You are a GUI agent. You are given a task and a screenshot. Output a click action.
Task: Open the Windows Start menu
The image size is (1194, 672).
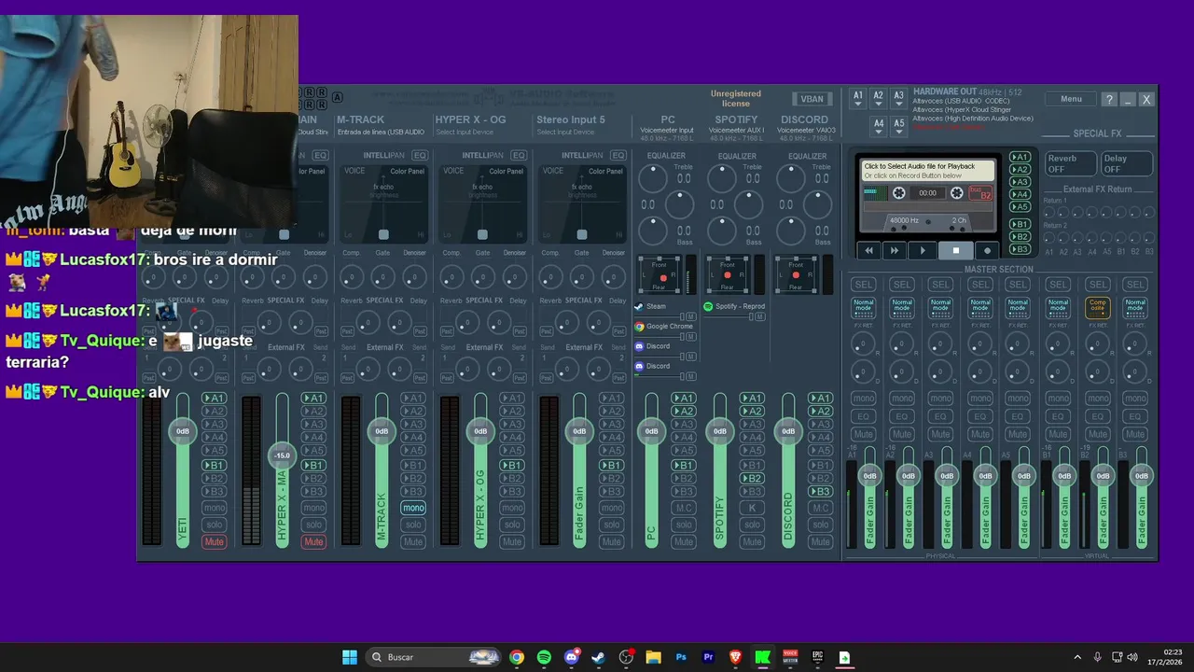pos(350,657)
